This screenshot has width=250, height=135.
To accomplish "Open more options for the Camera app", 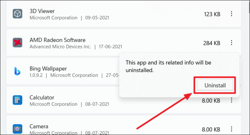I will click(232, 129).
